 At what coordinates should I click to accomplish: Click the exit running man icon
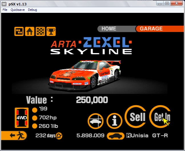pyautogui.click(x=14, y=135)
